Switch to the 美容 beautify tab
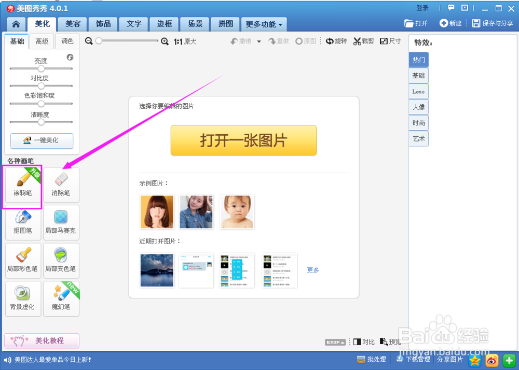 pyautogui.click(x=72, y=24)
